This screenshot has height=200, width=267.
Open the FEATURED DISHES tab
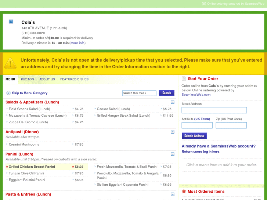point(75,79)
